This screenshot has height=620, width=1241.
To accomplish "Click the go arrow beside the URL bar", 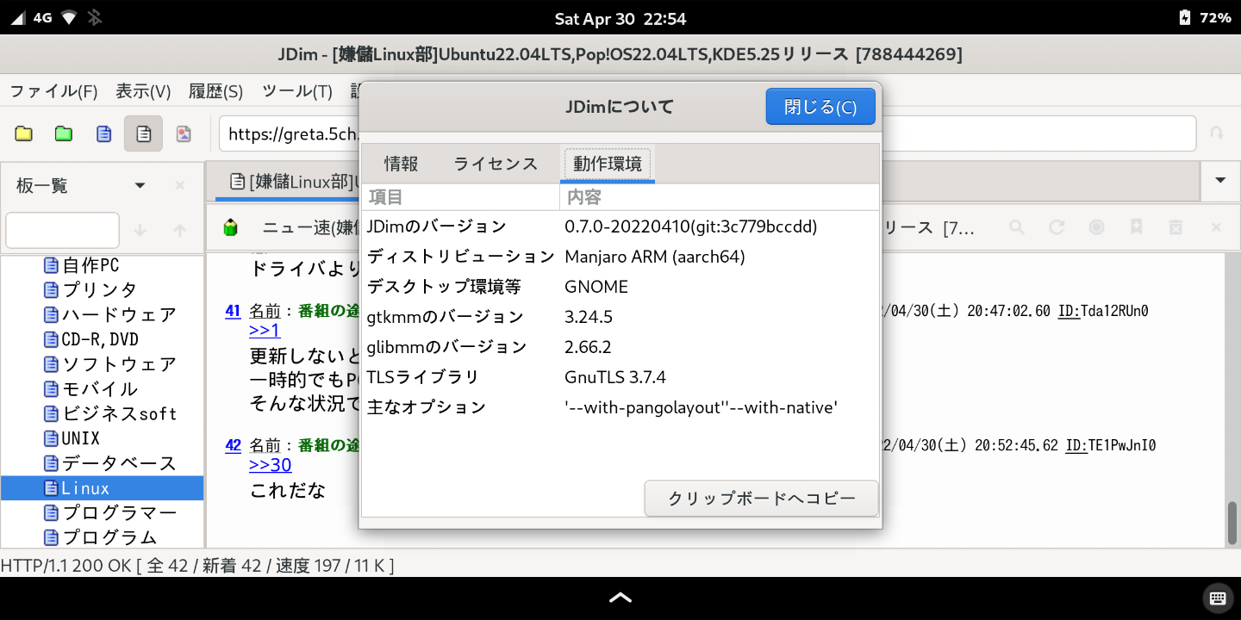I will (1217, 133).
